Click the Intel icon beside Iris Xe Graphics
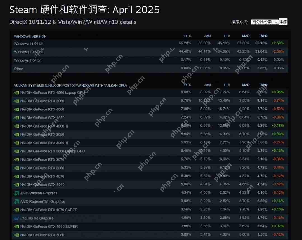This screenshot has height=240, width=302. (16, 218)
